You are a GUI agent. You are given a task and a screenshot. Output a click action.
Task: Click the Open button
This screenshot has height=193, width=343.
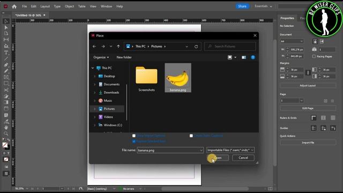218,158
